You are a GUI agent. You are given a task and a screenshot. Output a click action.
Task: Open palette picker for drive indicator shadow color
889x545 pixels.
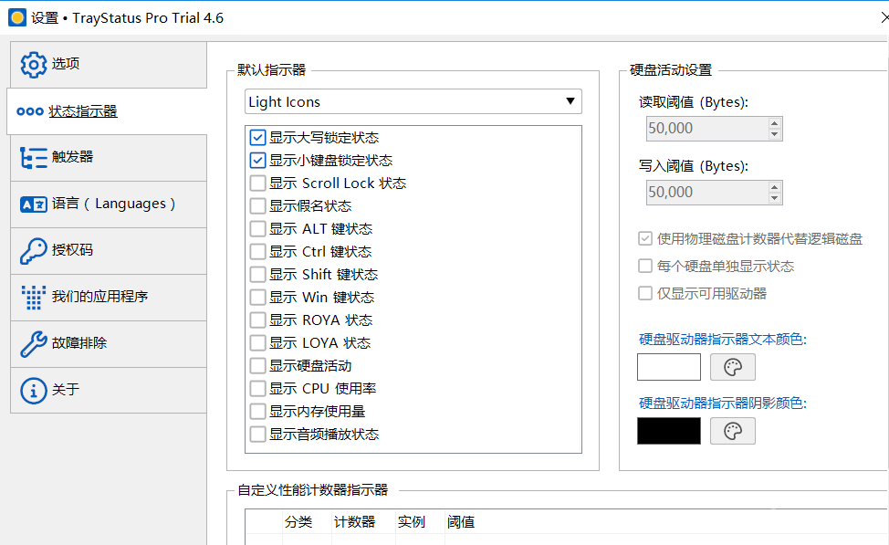click(x=732, y=431)
